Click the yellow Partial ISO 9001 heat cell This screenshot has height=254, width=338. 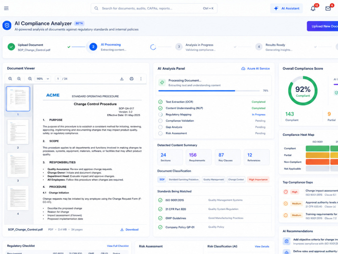(x=317, y=155)
